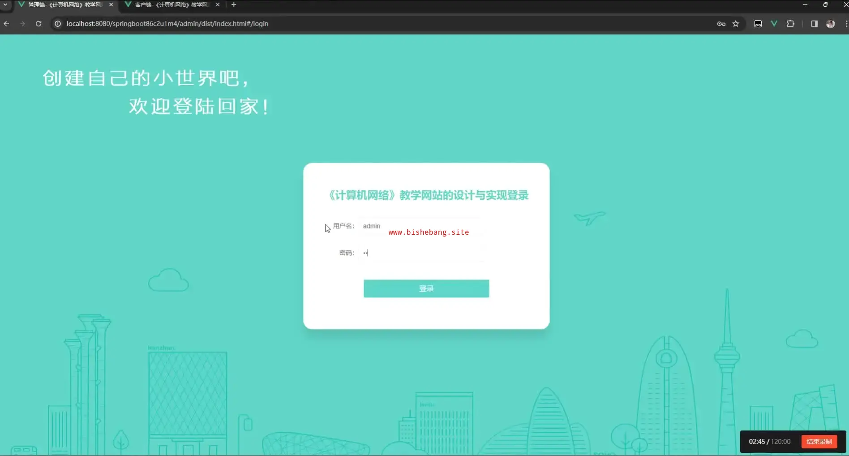849x456 pixels.
Task: Select the 管理端 tab
Action: point(64,4)
